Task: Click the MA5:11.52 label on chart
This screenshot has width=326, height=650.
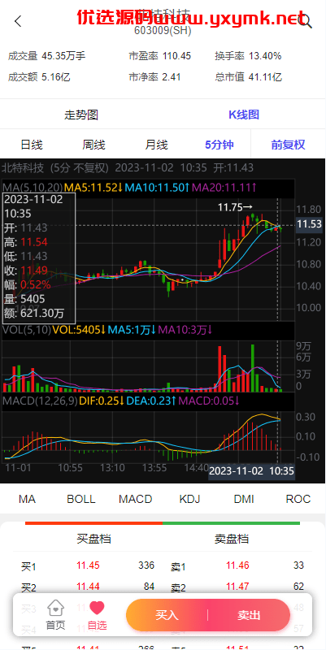Action: point(93,188)
